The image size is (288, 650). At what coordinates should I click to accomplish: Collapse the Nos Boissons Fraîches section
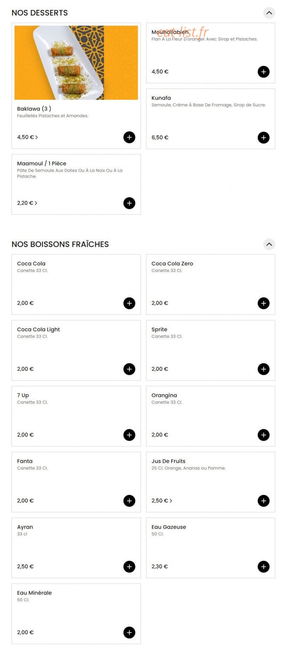coord(269,244)
